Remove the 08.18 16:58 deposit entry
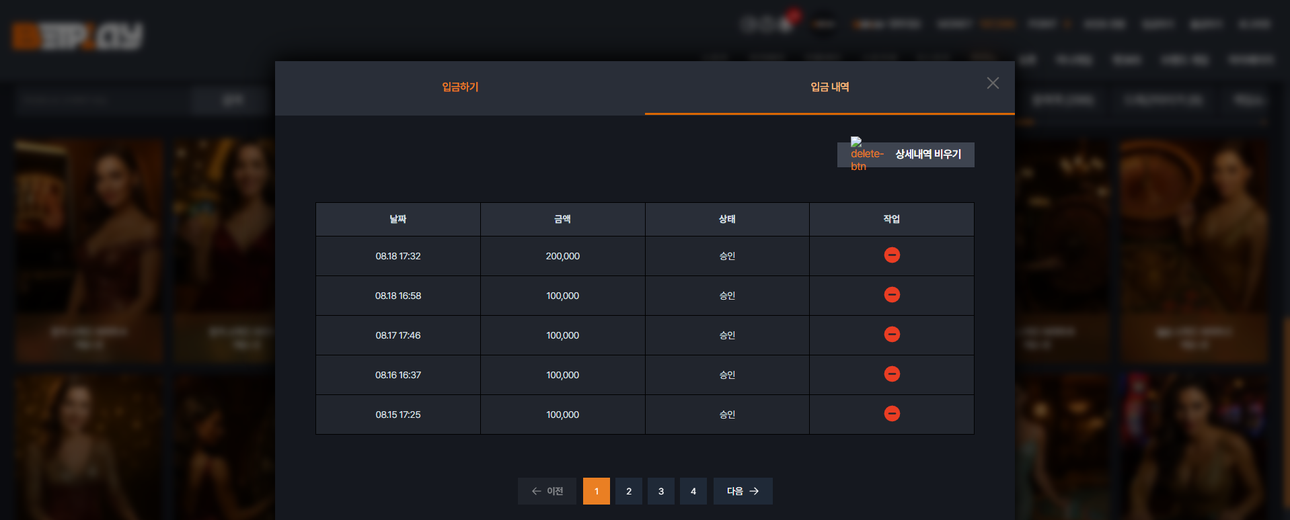Viewport: 1290px width, 520px height. (x=892, y=295)
